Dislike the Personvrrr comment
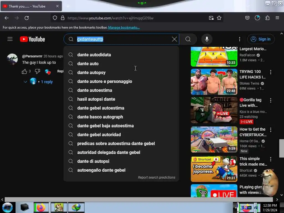The height and width of the screenshot is (213, 284). tap(37, 71)
